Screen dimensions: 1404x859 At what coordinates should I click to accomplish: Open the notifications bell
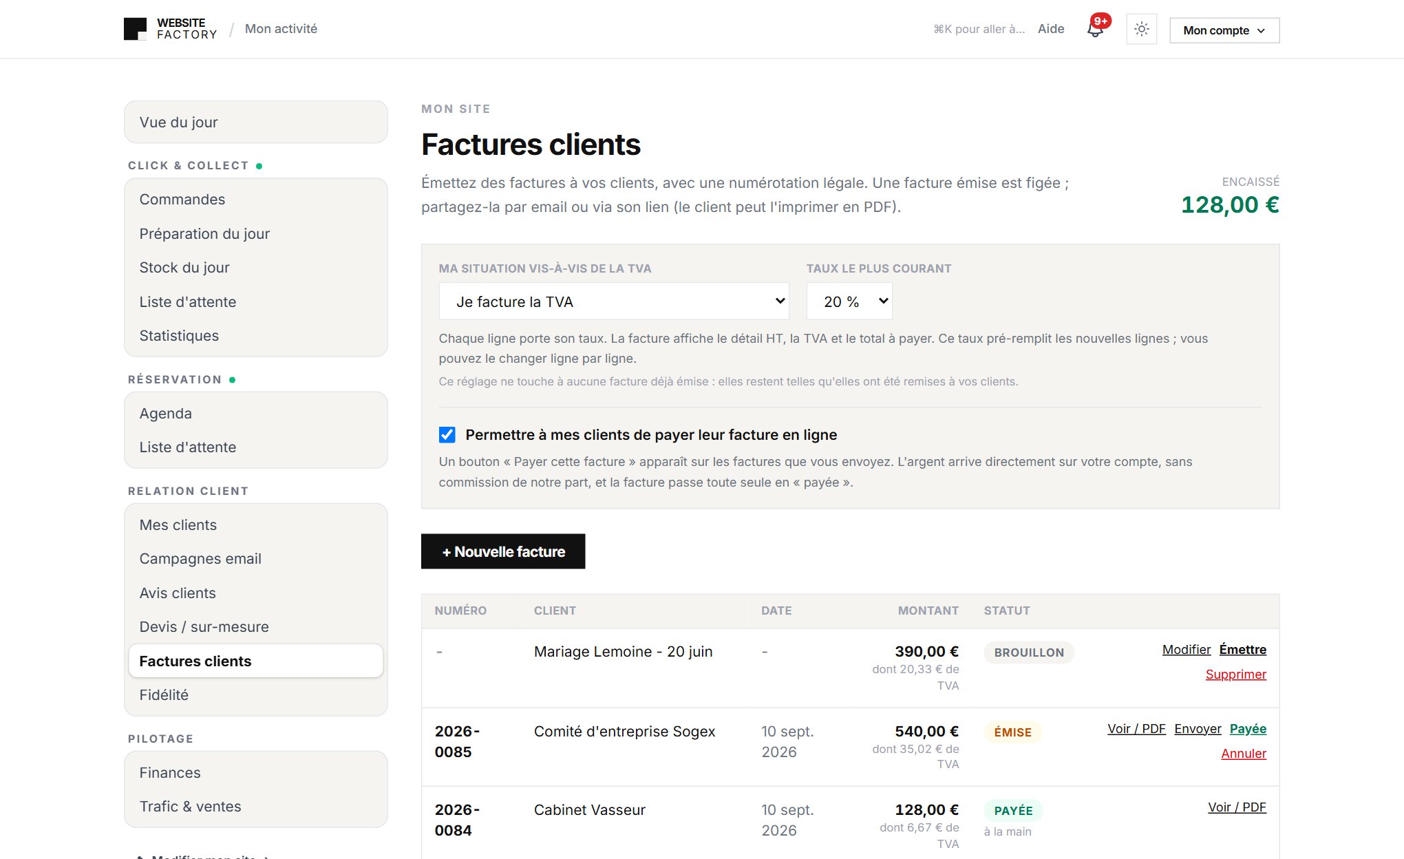coord(1096,29)
